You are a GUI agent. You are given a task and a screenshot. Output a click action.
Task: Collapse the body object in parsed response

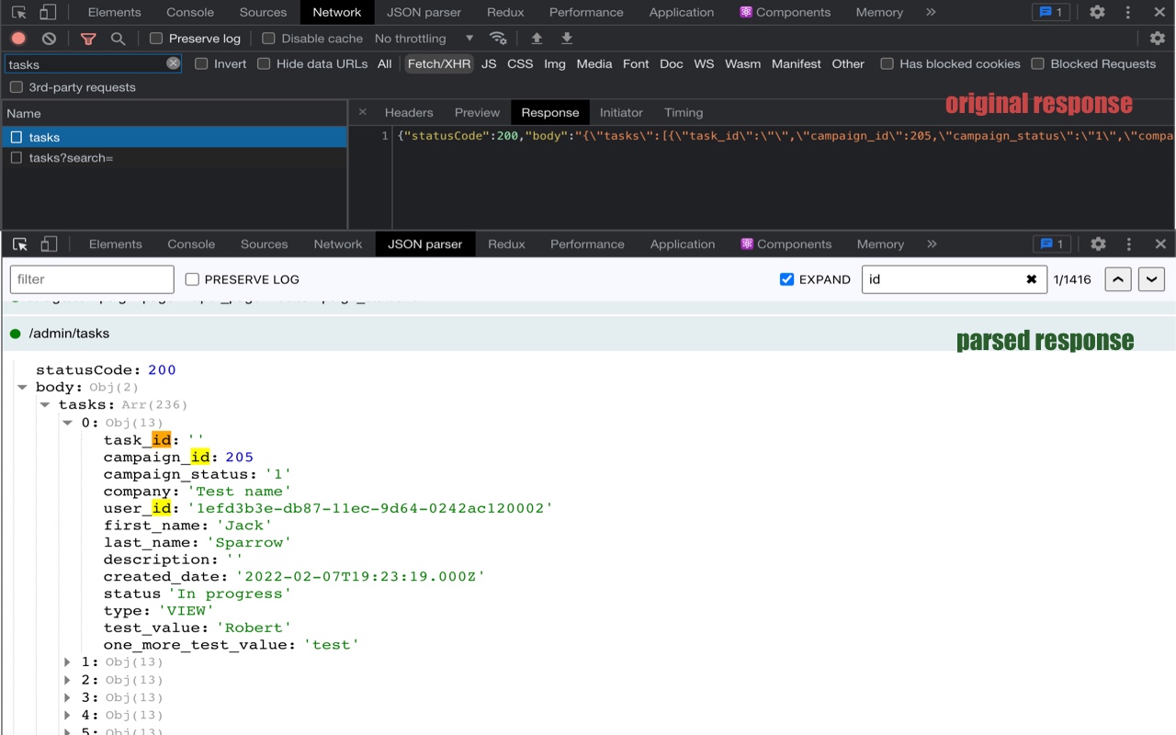coord(23,387)
